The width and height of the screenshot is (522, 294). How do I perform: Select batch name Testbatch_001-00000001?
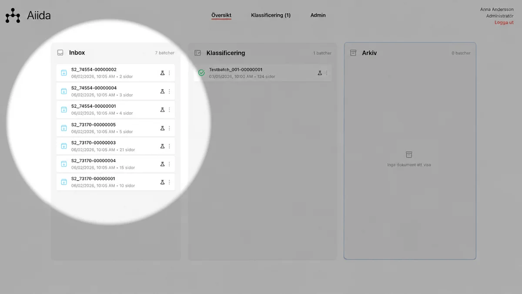pos(236,70)
